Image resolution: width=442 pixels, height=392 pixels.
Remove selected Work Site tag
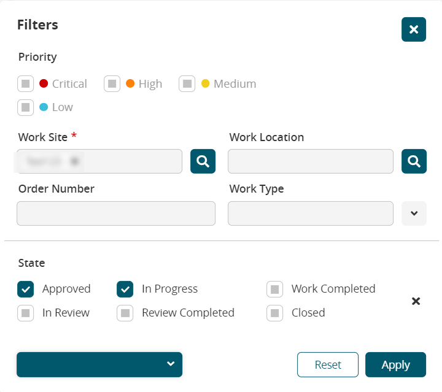[74, 161]
